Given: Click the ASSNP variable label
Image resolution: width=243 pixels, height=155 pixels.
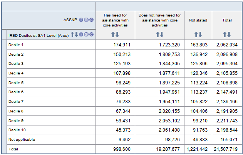Looking at the screenshot, I should [x=70, y=20].
